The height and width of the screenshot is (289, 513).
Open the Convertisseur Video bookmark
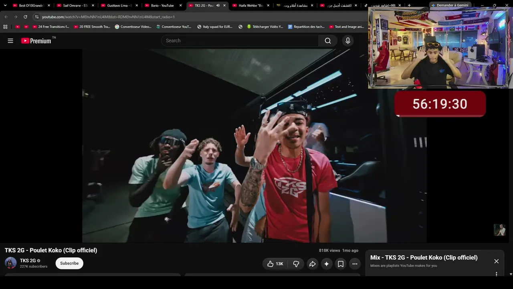pos(133,27)
